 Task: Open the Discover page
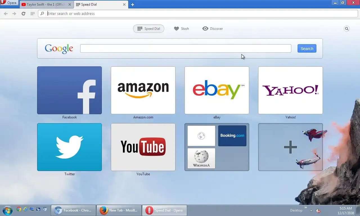click(x=213, y=29)
